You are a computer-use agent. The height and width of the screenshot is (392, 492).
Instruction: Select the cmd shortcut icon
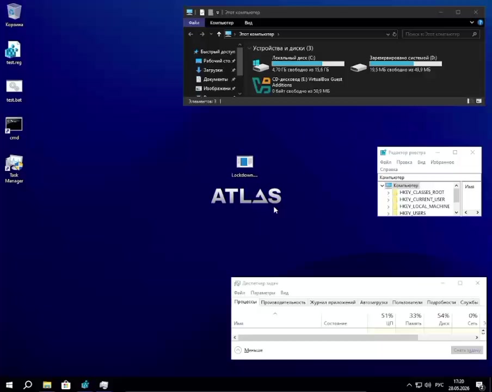pos(14,128)
